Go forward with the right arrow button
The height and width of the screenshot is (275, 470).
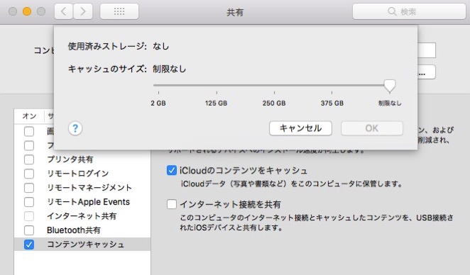pos(83,11)
